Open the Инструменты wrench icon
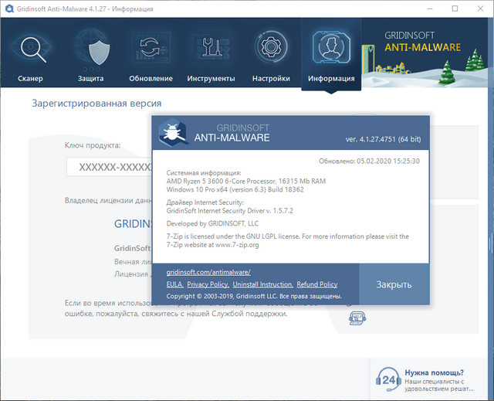494x401 pixels. point(211,50)
